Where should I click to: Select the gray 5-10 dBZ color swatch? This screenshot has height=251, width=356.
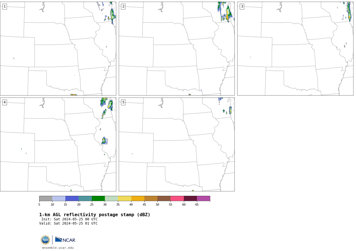pyautogui.click(x=46, y=198)
